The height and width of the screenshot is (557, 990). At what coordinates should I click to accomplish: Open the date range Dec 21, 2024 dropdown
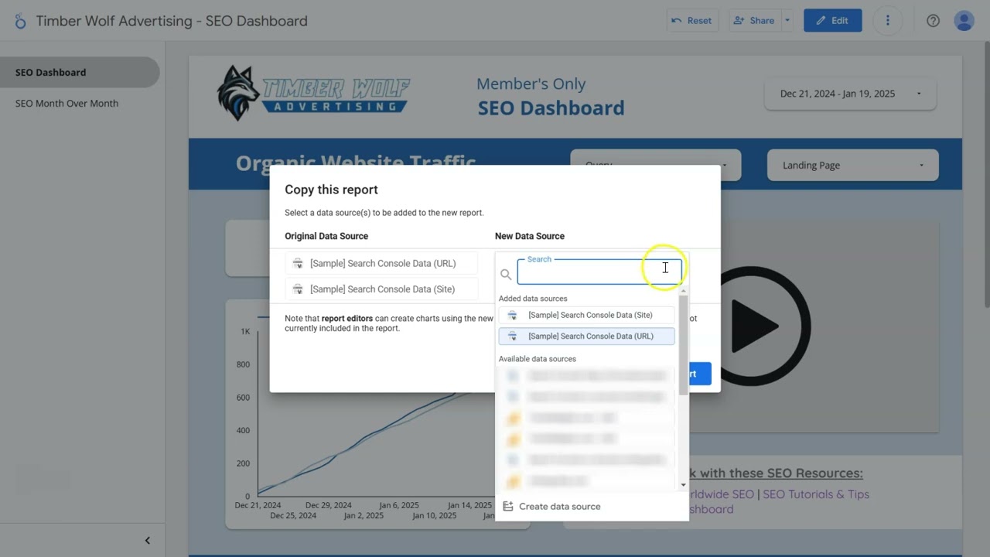tap(850, 94)
